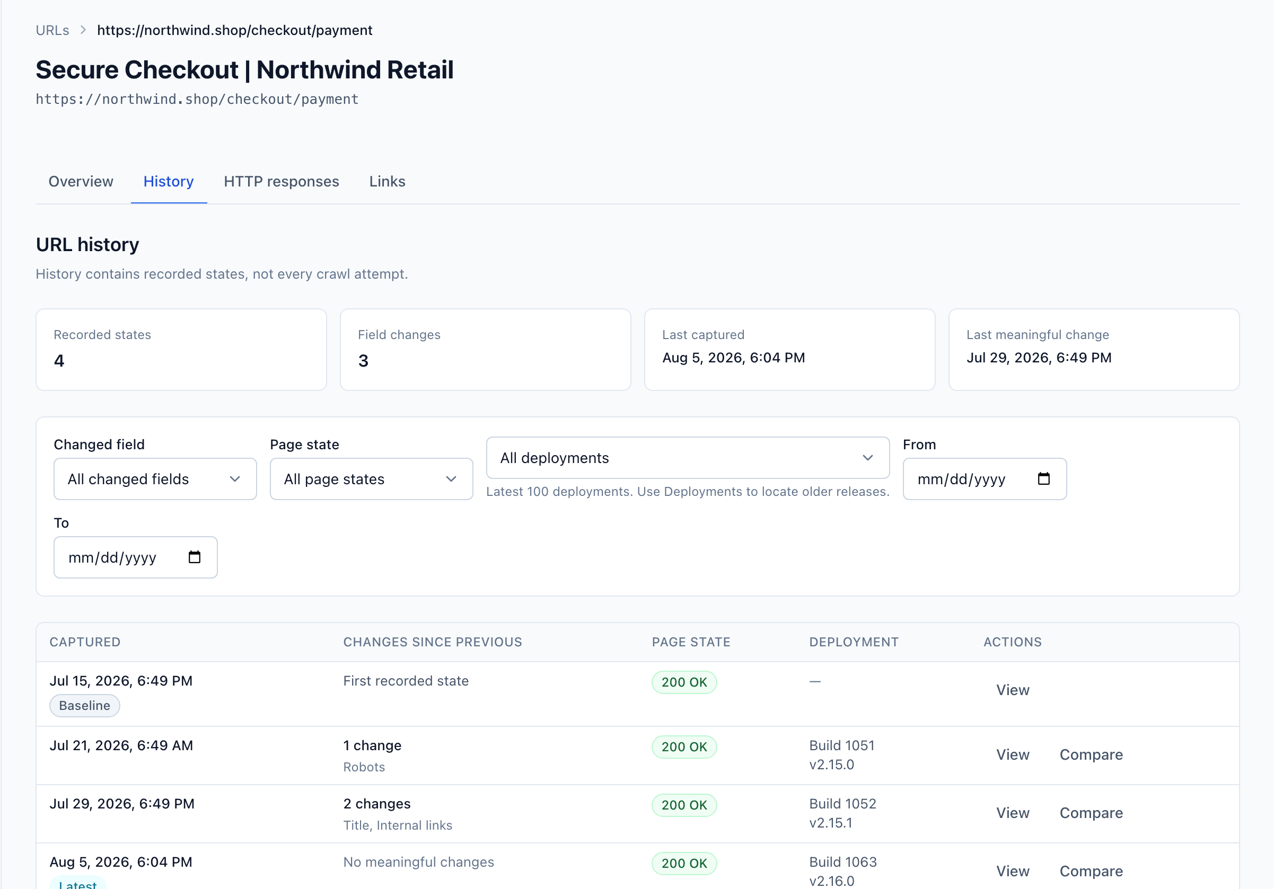
Task: Click the 200 OK badge for Build 1063
Action: click(684, 863)
